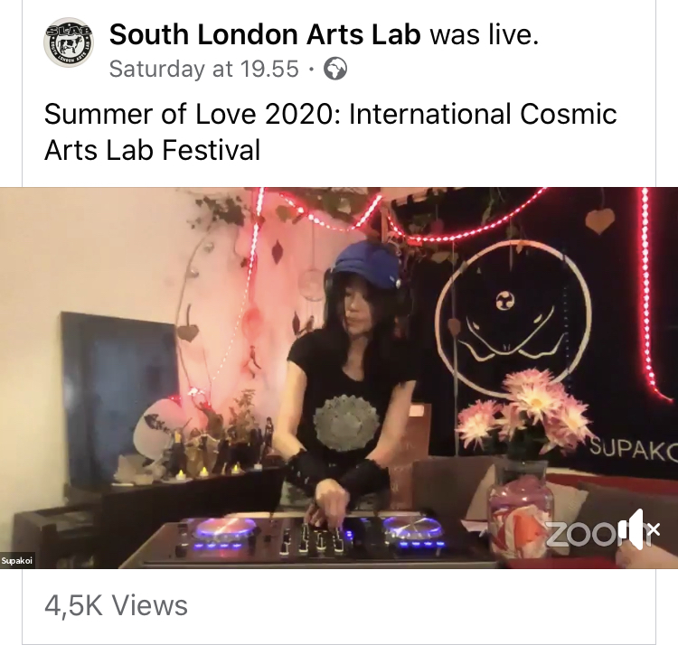Click the DJ's blue cap in video
The width and height of the screenshot is (678, 645).
pyautogui.click(x=366, y=263)
